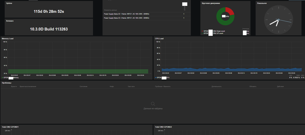Click the "Total ONU GPON0/1" widget title
Viewport: 305px width, 135px height.
pyautogui.click(x=10, y=127)
